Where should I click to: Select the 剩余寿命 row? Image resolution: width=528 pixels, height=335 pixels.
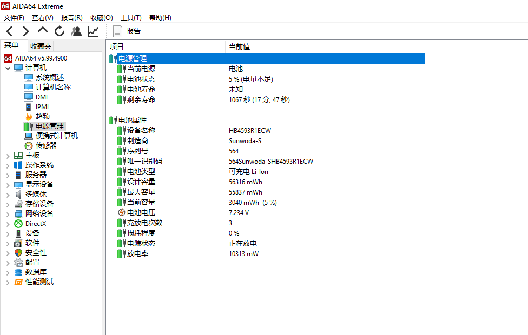[x=266, y=99]
